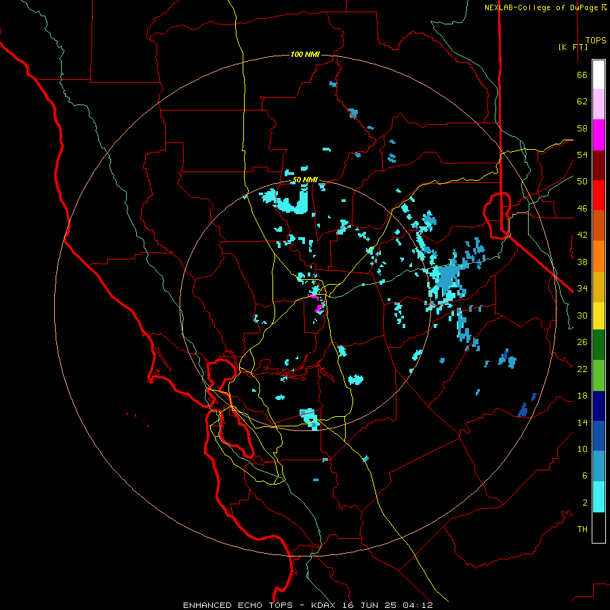Click the '38' legend value
This screenshot has width=610, height=610.
pyautogui.click(x=582, y=262)
